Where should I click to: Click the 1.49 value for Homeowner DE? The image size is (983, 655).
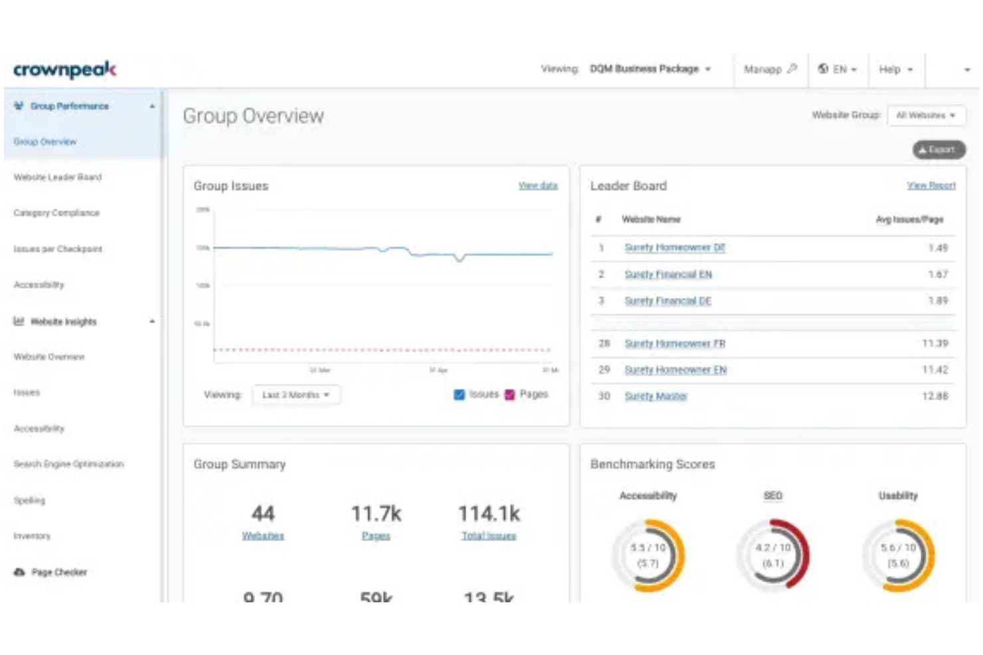(938, 248)
